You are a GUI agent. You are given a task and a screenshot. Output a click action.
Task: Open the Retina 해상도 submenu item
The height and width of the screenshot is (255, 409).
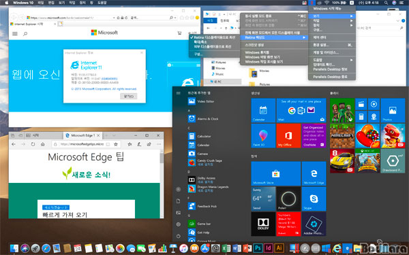(x=274, y=37)
